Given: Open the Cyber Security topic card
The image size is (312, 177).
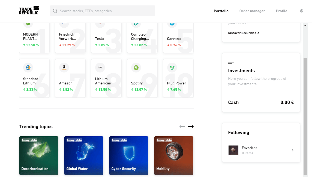Looking at the screenshot, I should pyautogui.click(x=129, y=156).
